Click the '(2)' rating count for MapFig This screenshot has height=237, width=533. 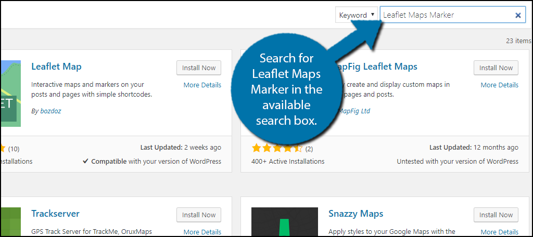click(309, 149)
